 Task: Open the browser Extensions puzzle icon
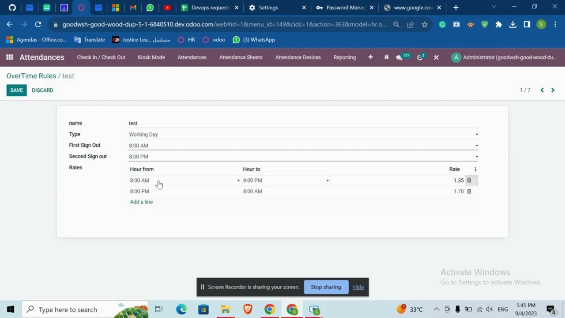tap(499, 25)
